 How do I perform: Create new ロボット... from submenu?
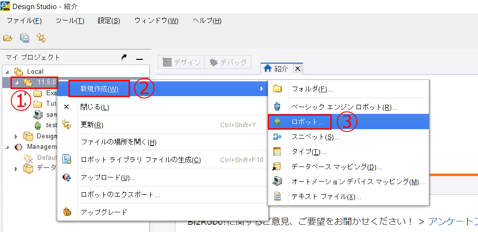point(348,122)
